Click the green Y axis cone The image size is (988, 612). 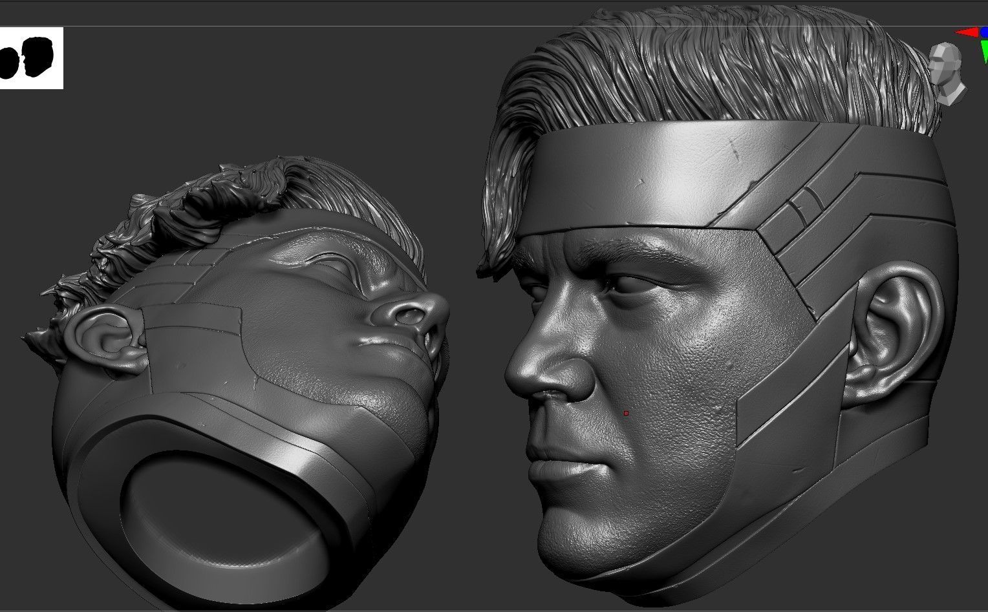pos(984,50)
